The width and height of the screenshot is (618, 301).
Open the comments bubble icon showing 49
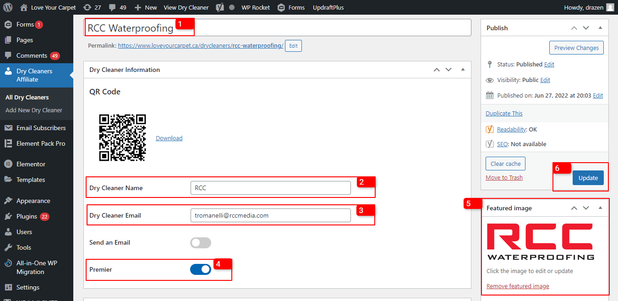[x=112, y=7]
